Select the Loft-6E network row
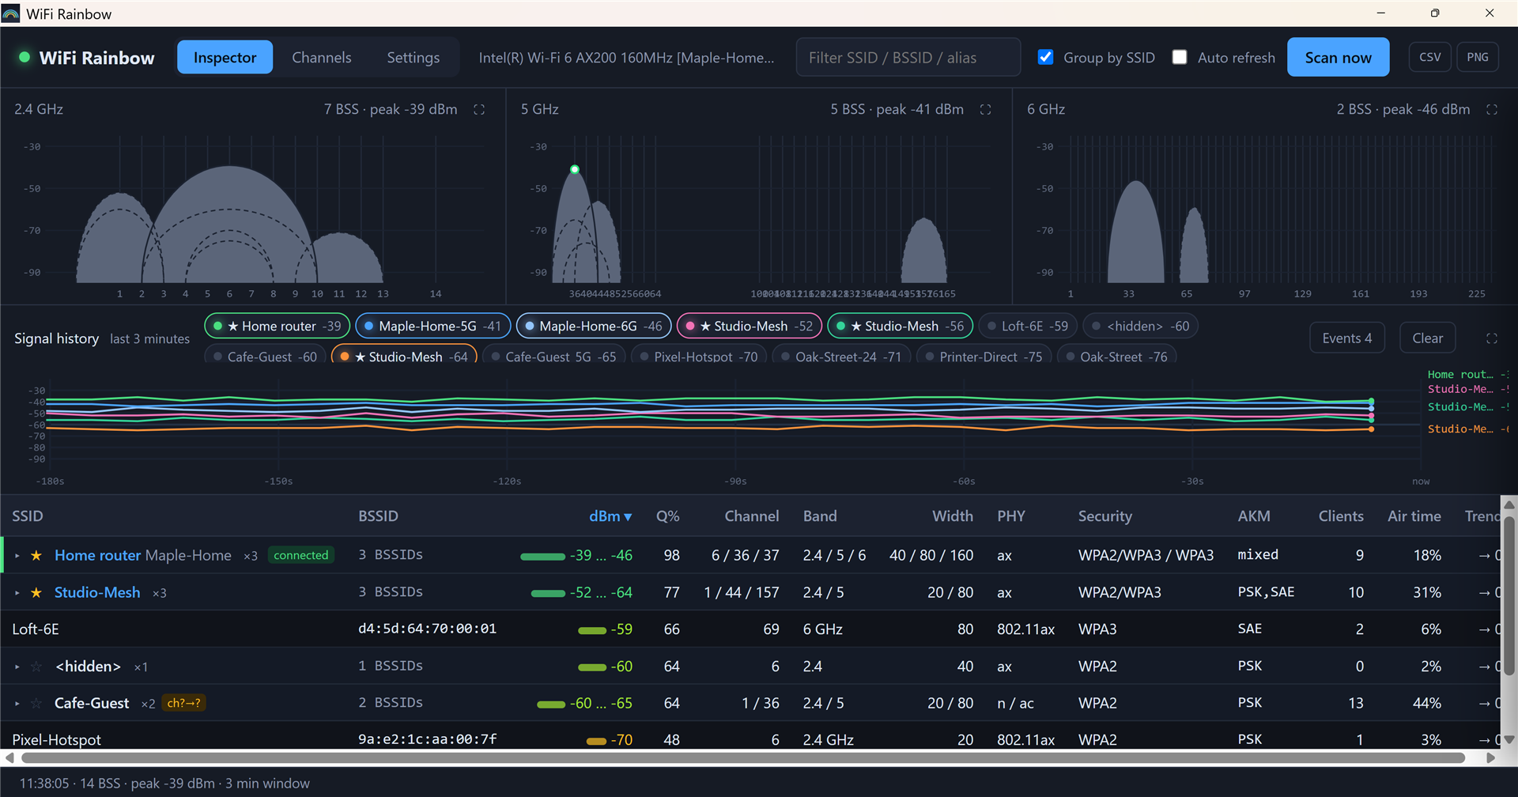Screen dimensions: 1518x797 tap(751, 629)
